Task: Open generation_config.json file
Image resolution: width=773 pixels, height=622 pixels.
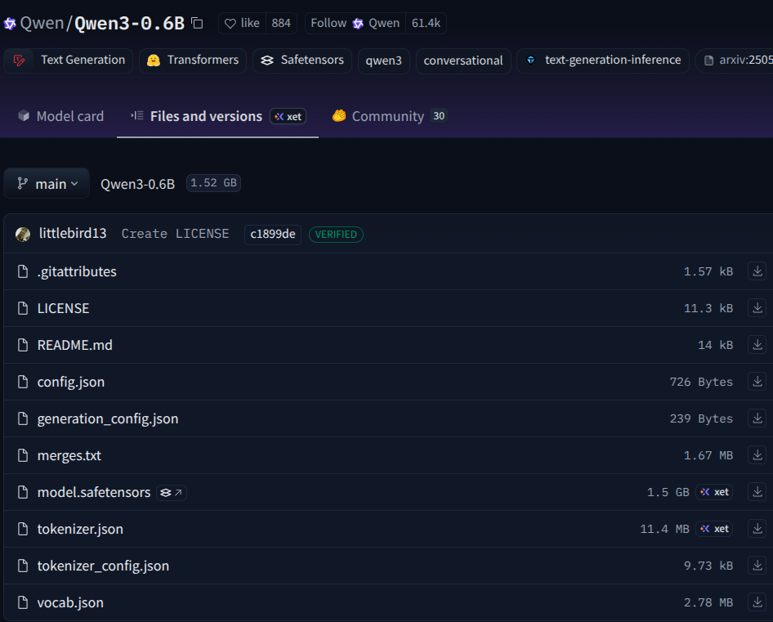Action: coord(108,418)
